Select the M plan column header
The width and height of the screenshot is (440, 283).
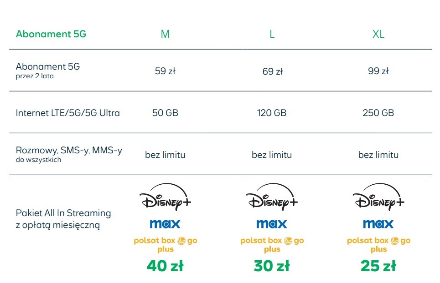tap(165, 34)
